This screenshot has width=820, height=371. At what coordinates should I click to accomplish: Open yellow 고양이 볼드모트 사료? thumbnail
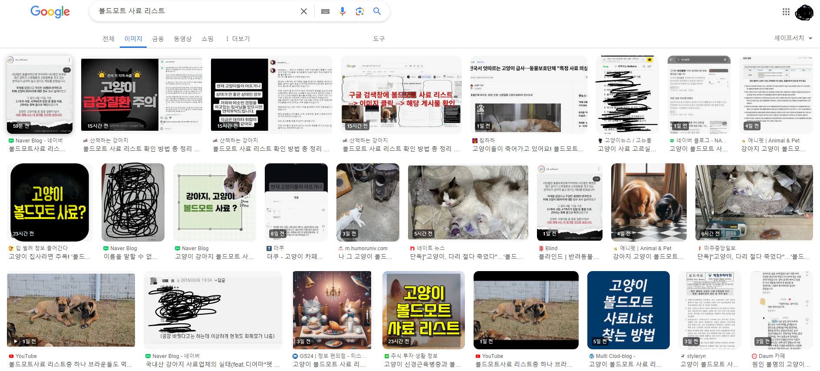[x=50, y=202]
